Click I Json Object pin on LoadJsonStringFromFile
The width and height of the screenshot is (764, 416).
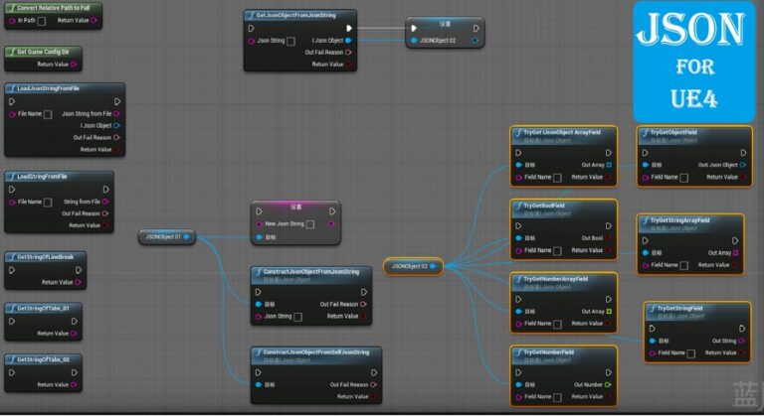coord(116,125)
